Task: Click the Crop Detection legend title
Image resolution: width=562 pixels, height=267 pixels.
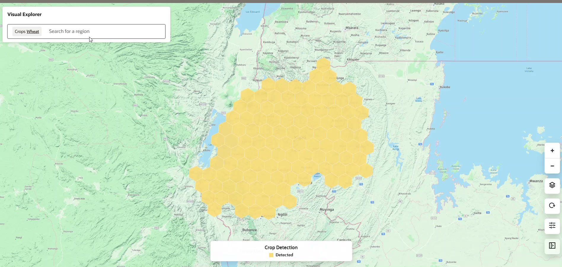Action: (281, 247)
